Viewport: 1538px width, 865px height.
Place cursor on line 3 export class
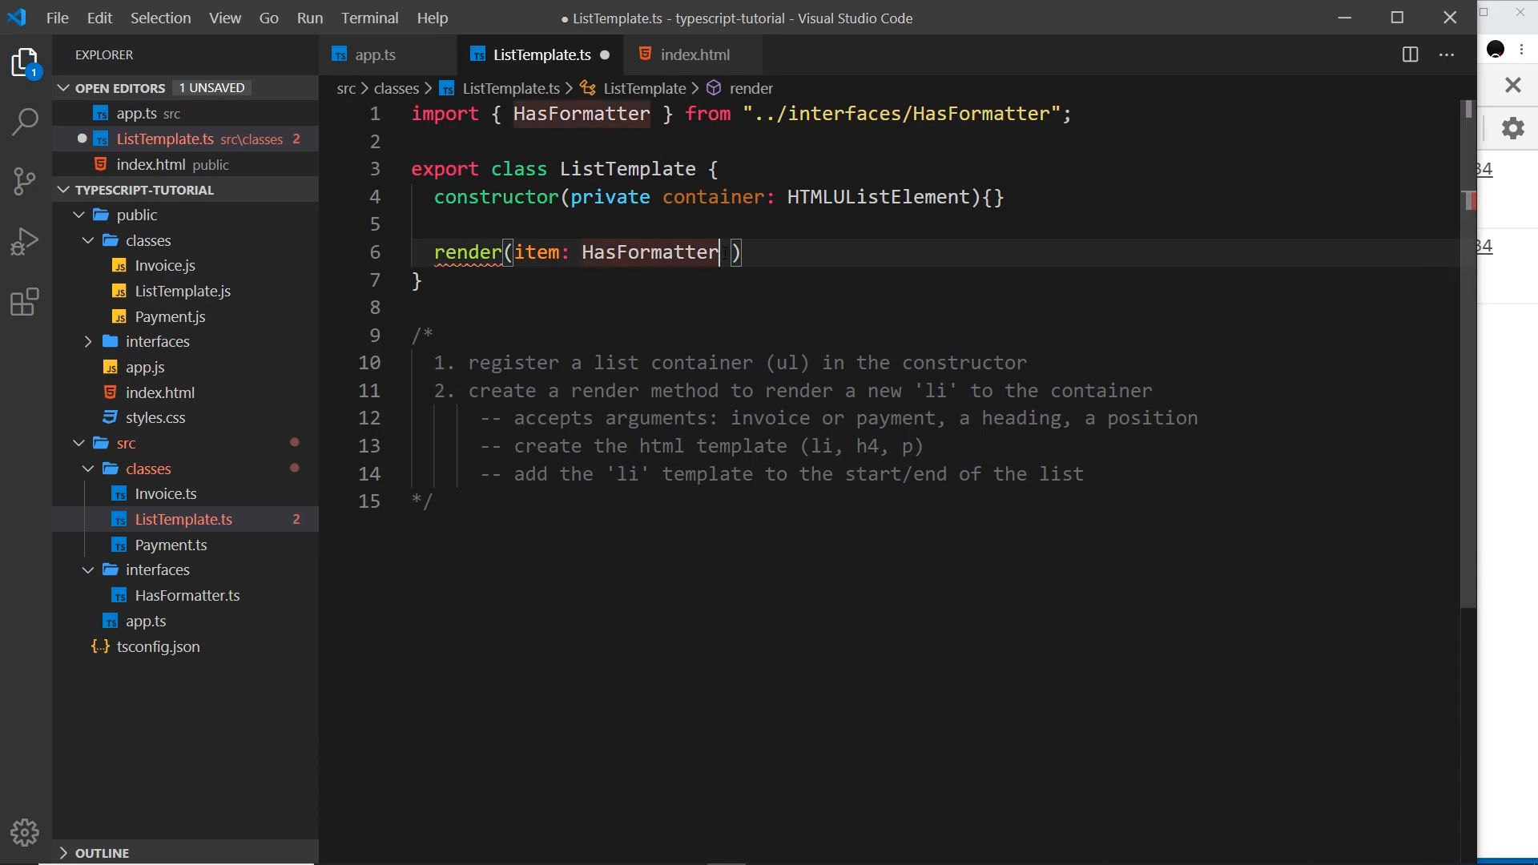(565, 169)
